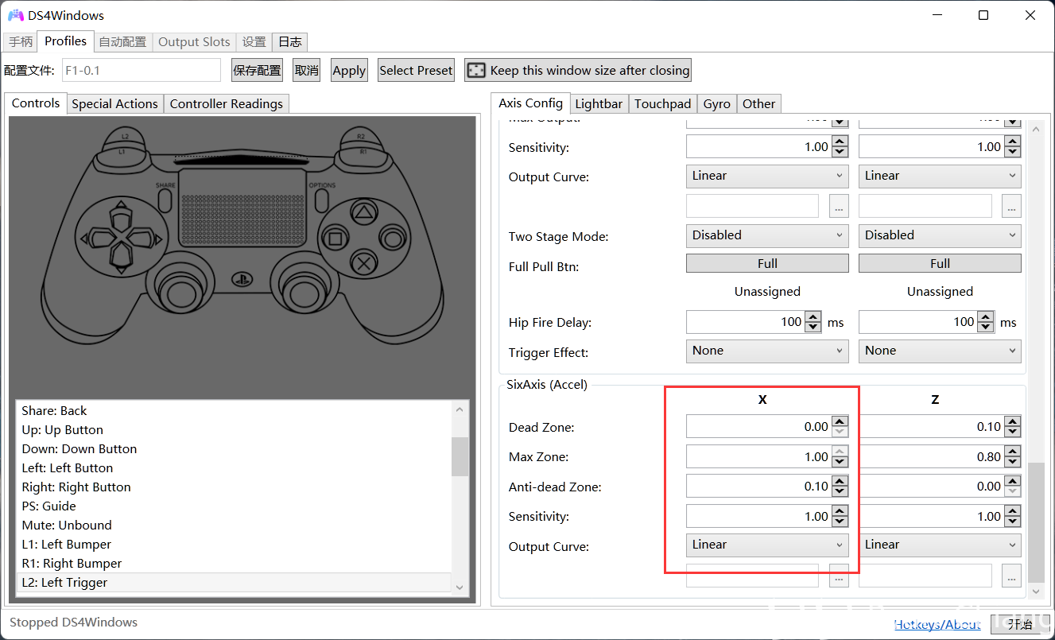Open the 设置 tab
1055x640 pixels.
[x=254, y=42]
